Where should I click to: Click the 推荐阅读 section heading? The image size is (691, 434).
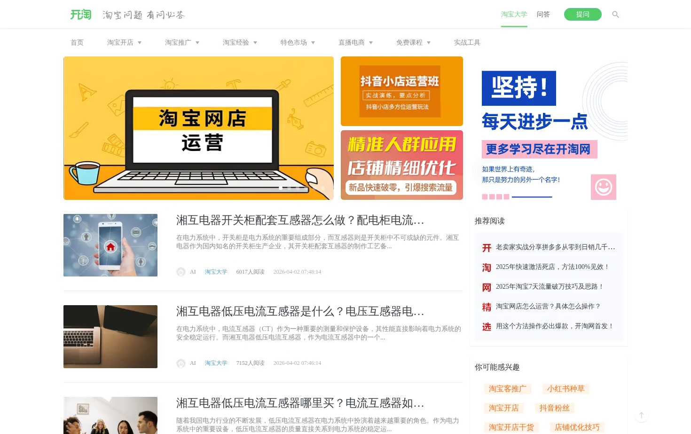490,221
